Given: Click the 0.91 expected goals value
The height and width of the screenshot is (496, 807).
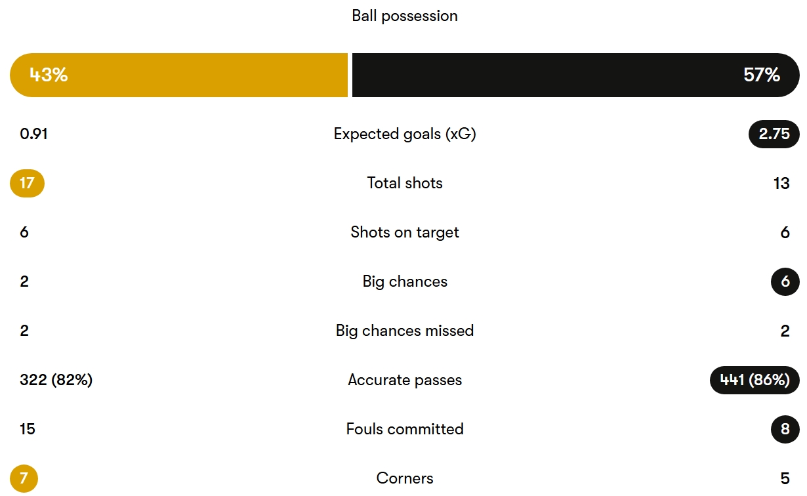Looking at the screenshot, I should [34, 134].
